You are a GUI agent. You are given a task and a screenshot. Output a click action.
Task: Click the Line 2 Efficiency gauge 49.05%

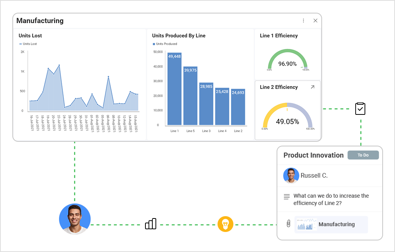coord(287,116)
